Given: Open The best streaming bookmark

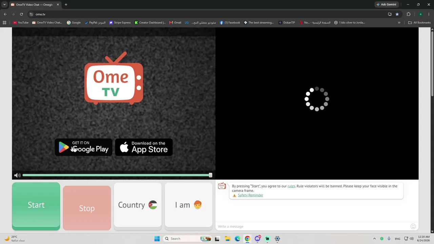Looking at the screenshot, I should pos(259,23).
